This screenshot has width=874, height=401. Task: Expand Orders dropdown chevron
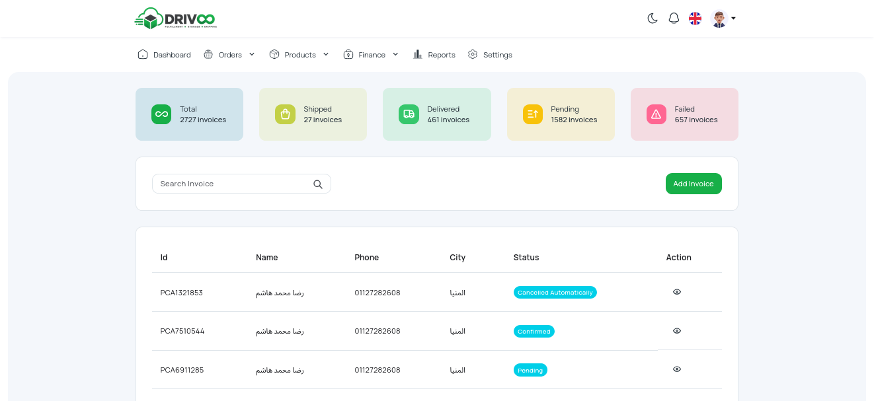(252, 54)
